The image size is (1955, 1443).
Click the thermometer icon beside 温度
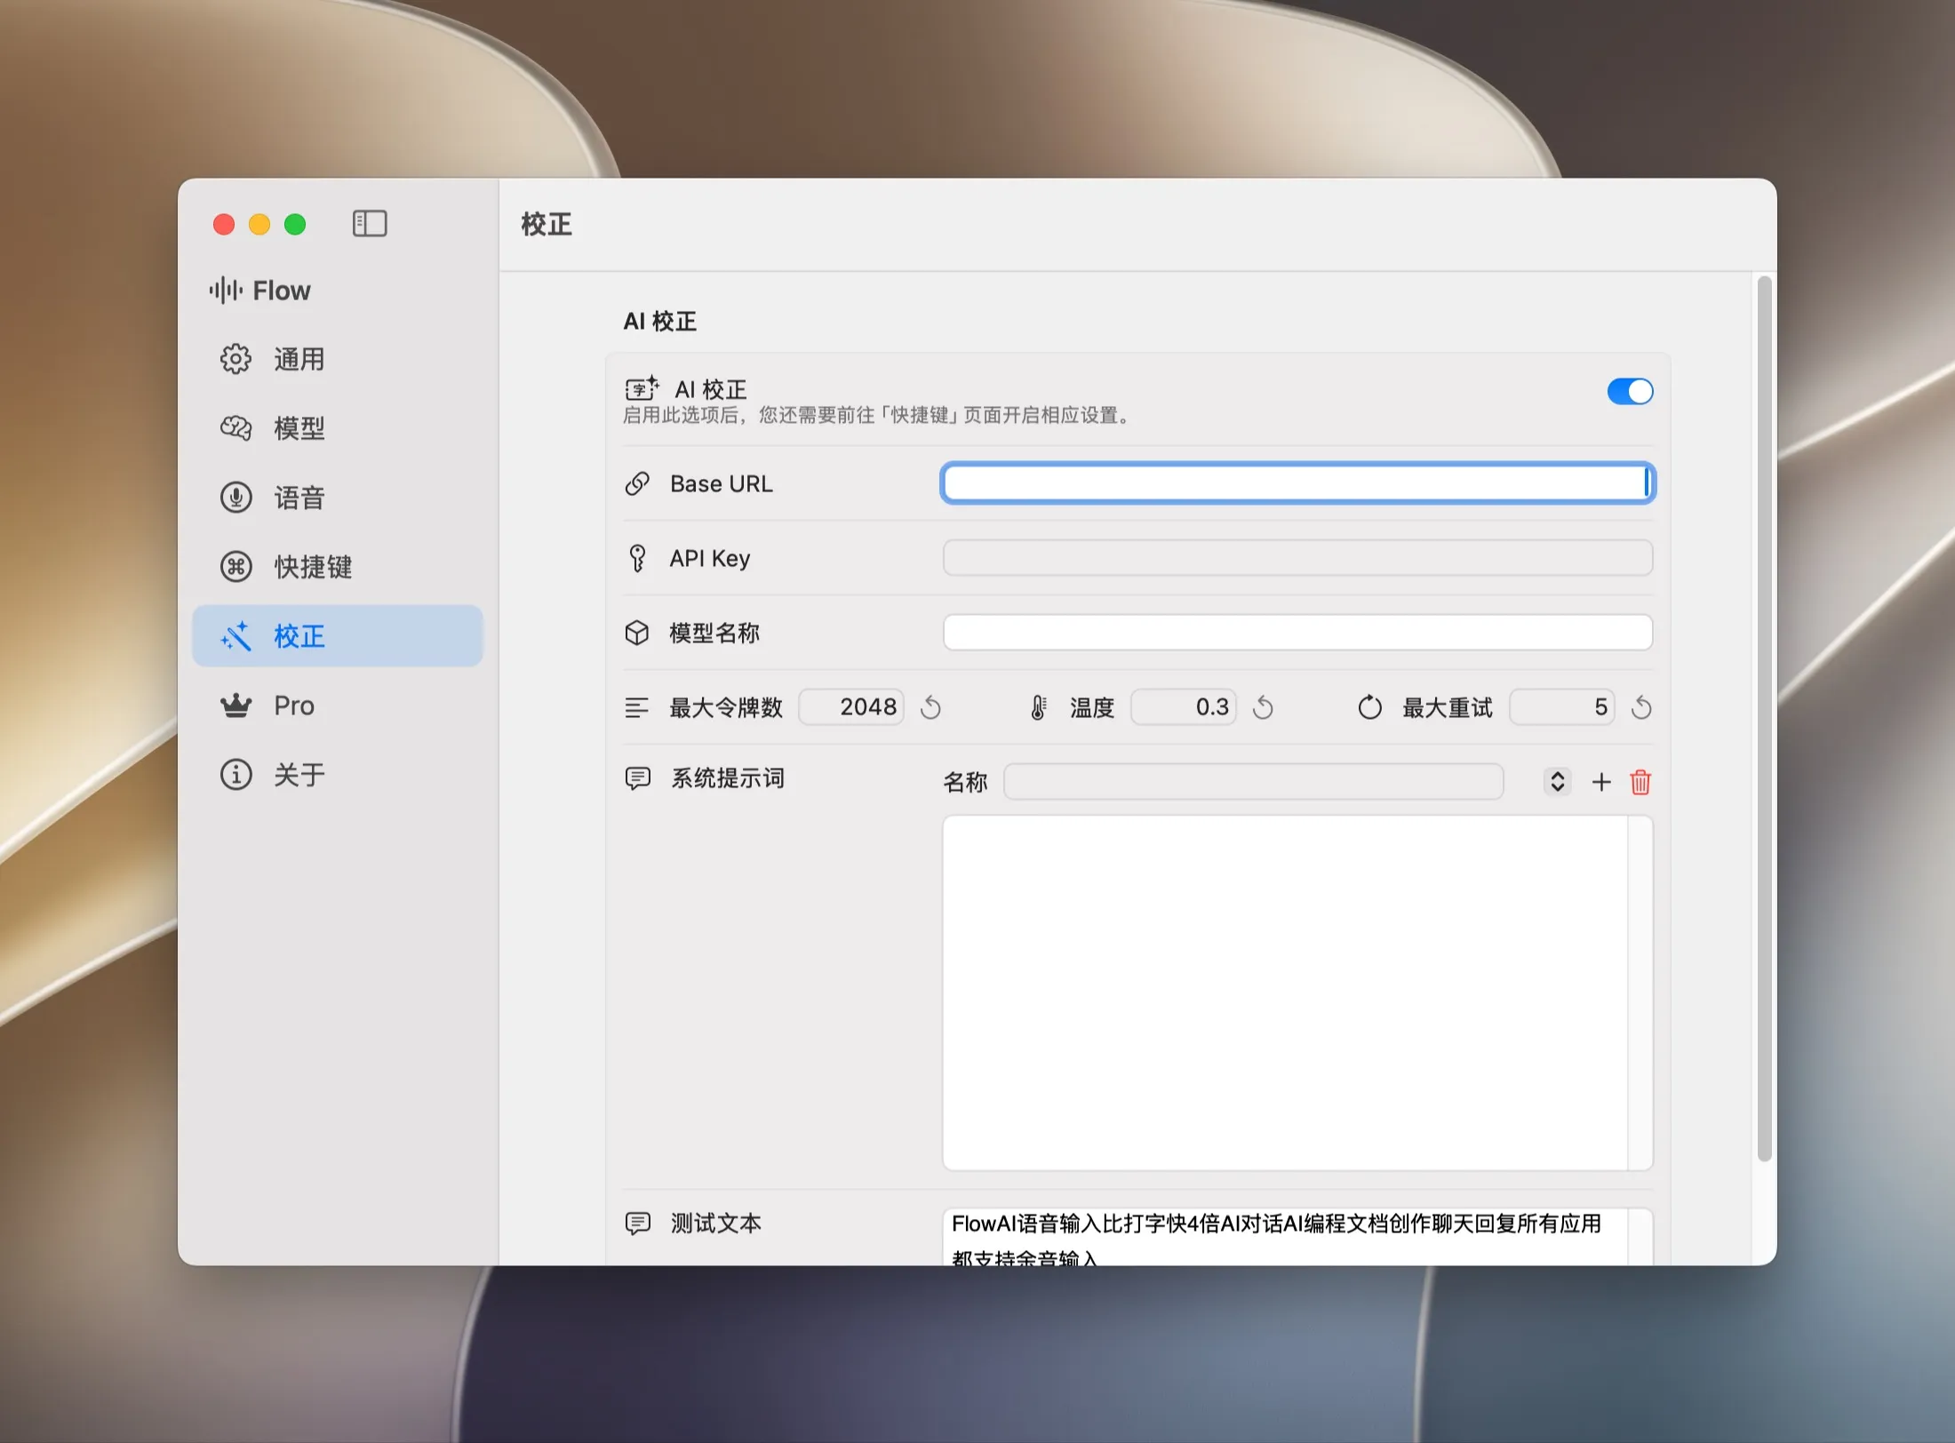point(1038,707)
